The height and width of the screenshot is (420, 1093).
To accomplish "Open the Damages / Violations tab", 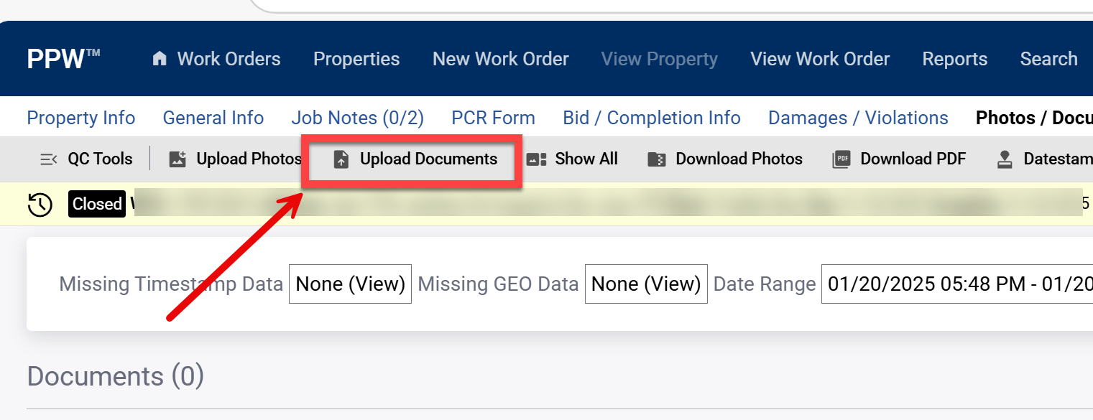I will pos(858,118).
